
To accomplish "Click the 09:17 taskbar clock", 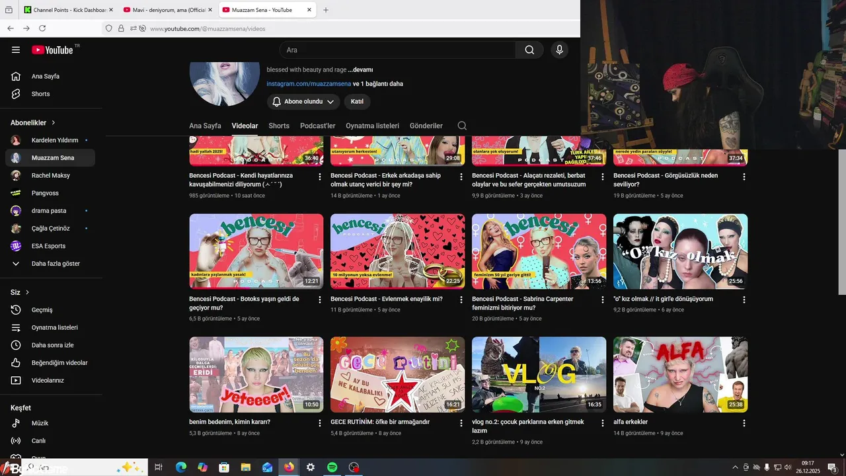I will click(x=808, y=467).
